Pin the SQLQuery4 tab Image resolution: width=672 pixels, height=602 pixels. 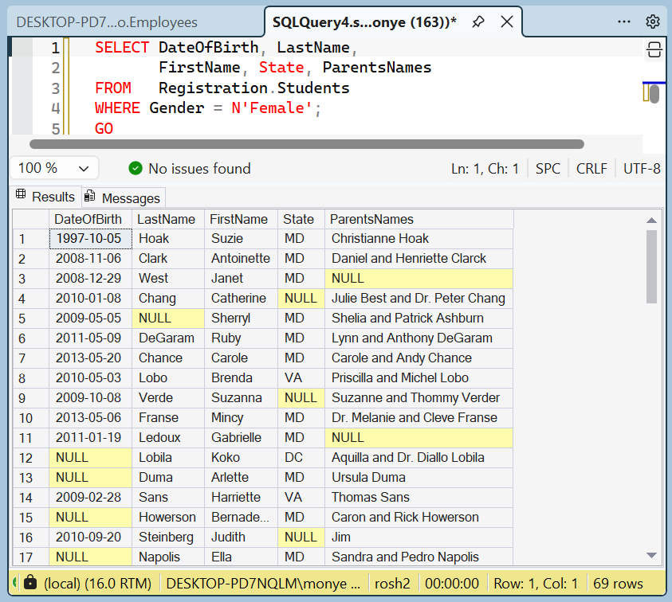[x=478, y=21]
